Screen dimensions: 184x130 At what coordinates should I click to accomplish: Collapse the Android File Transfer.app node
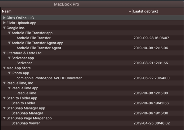point(9,33)
